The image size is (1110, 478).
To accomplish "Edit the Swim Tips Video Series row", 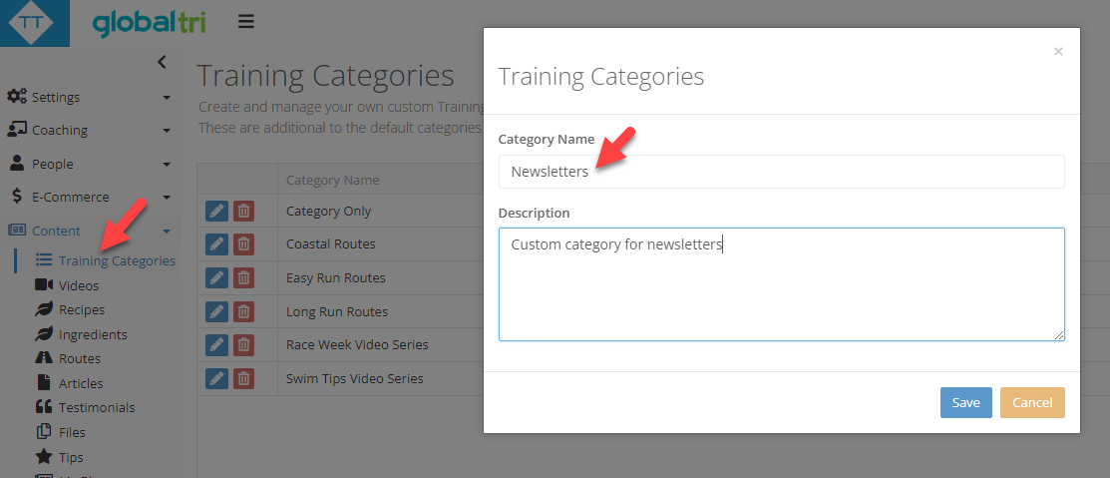I will coord(216,378).
